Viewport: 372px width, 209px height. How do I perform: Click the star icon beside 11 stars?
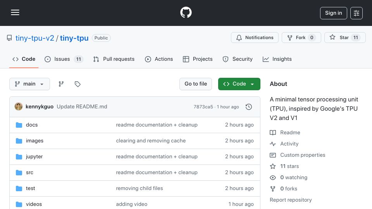coord(273,166)
